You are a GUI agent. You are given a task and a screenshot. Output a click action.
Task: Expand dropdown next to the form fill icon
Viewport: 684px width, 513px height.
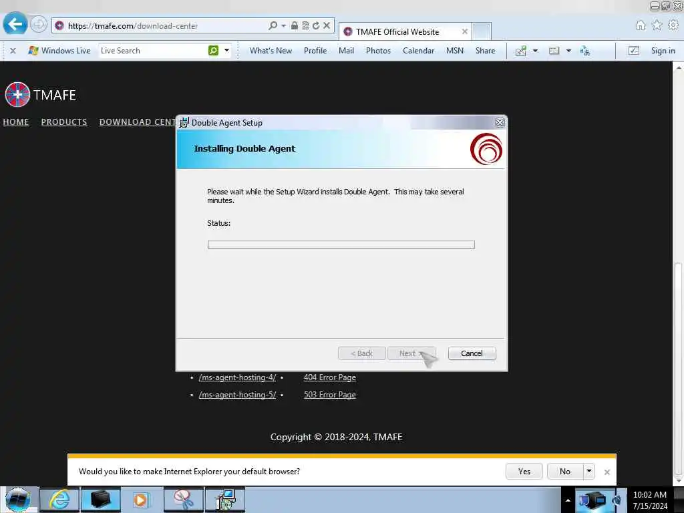(568, 51)
